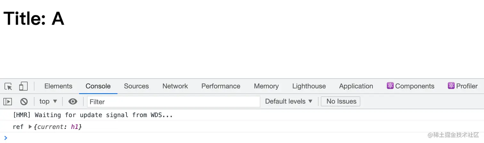Image resolution: width=484 pixels, height=143 pixels.
Task: Click the blue console prompt chevron
Action: click(x=5, y=138)
